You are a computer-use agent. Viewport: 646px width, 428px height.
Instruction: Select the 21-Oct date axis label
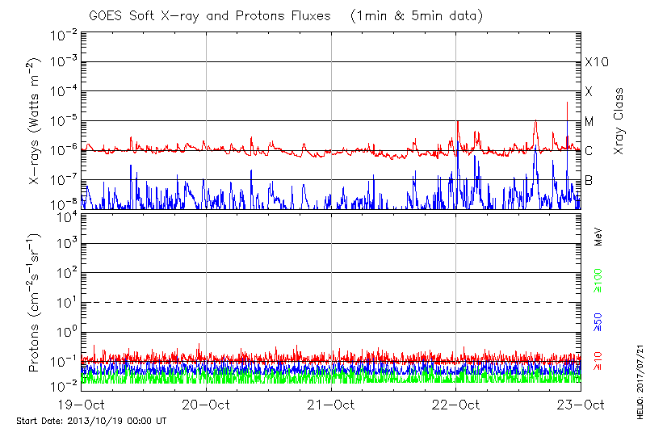[331, 404]
